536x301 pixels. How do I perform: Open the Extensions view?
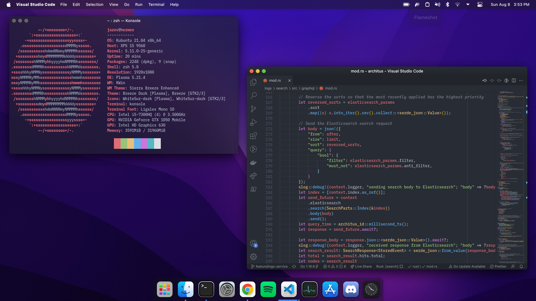click(253, 136)
